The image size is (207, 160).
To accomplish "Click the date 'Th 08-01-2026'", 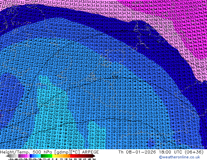I will [x=137, y=152].
